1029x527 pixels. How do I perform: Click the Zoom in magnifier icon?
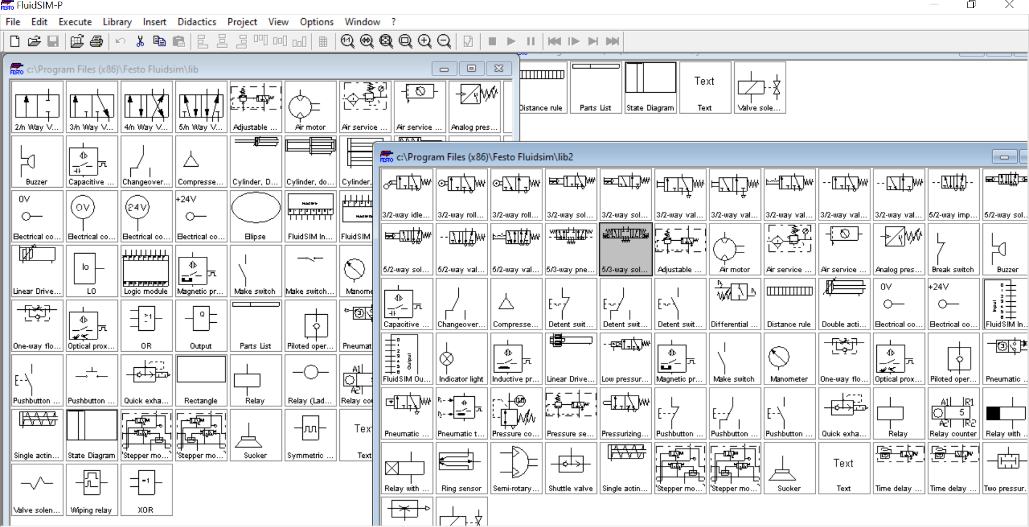(x=424, y=41)
